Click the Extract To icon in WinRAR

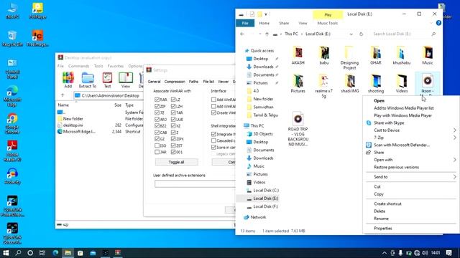pyautogui.click(x=88, y=80)
